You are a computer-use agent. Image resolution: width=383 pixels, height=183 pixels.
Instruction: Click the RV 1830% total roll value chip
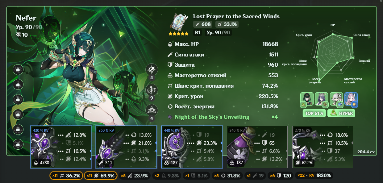(314, 176)
